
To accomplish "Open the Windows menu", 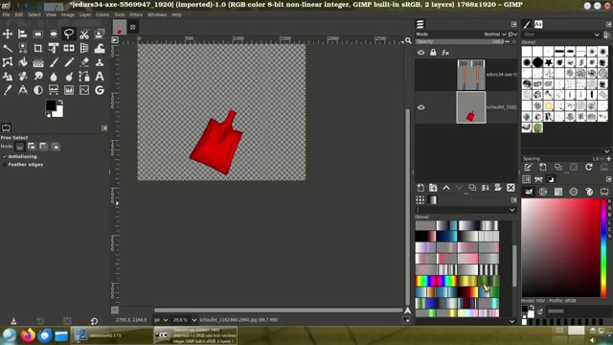I will 157,14.
